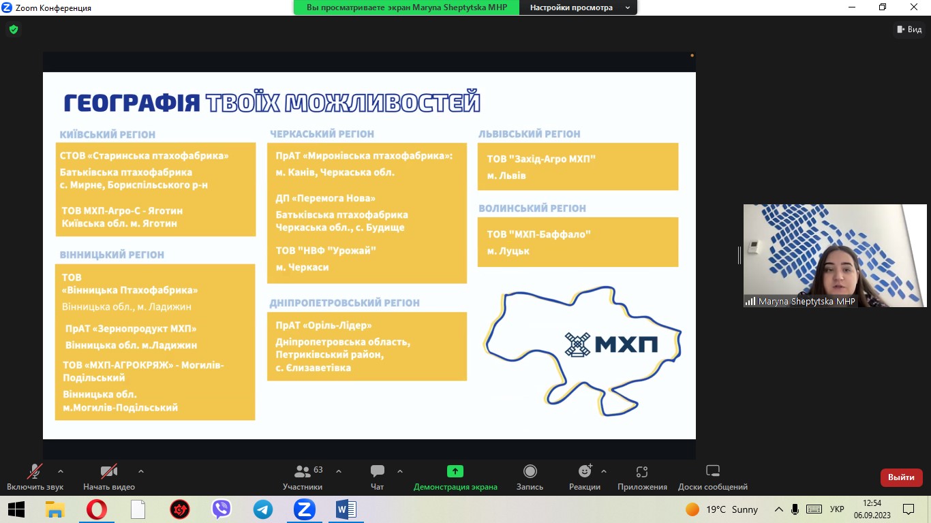
Task: Click ПрАТ «Зернопродукт МХП» text
Action: [131, 329]
